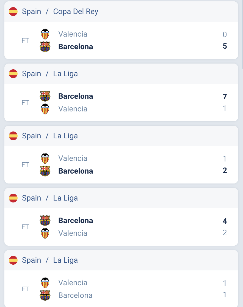Viewport: 243px width, 307px height.
Task: Click Spain flag above the 1-1 match
Action: click(13, 260)
